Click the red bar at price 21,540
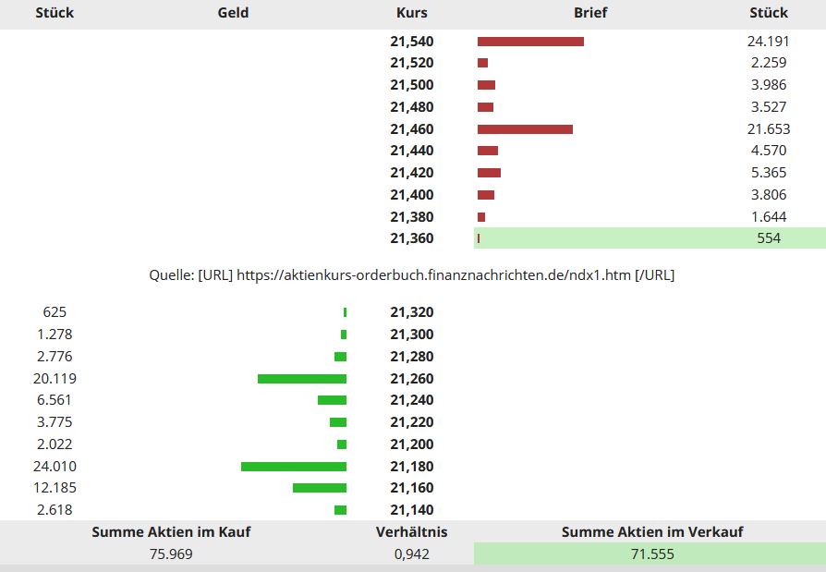Image resolution: width=826 pixels, height=572 pixels. point(530,42)
